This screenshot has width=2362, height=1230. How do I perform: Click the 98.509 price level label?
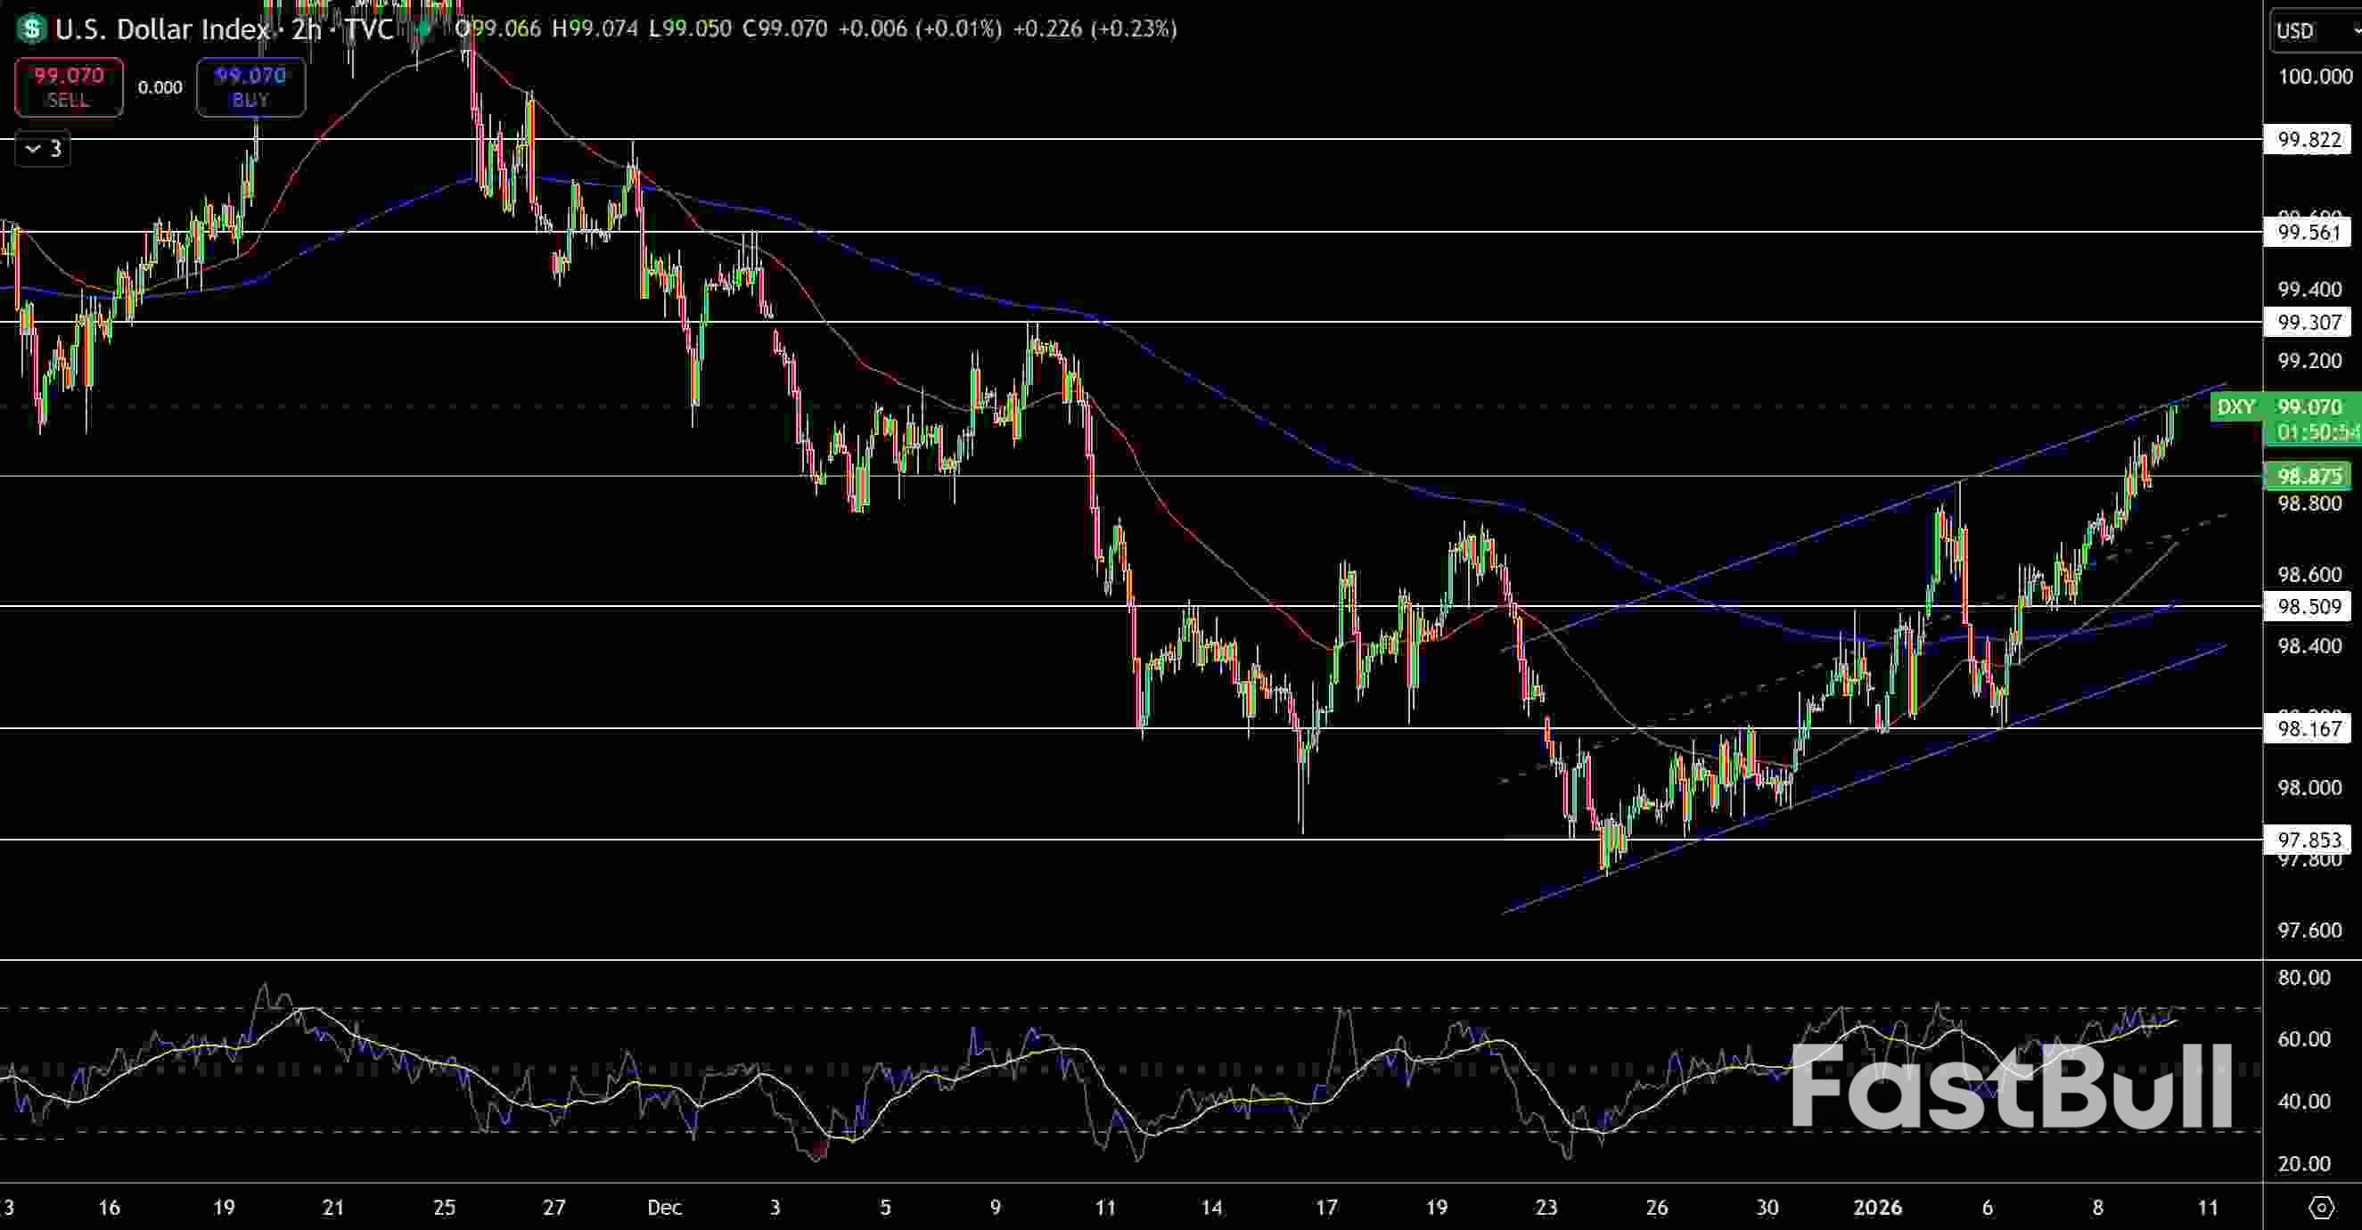pos(2309,606)
